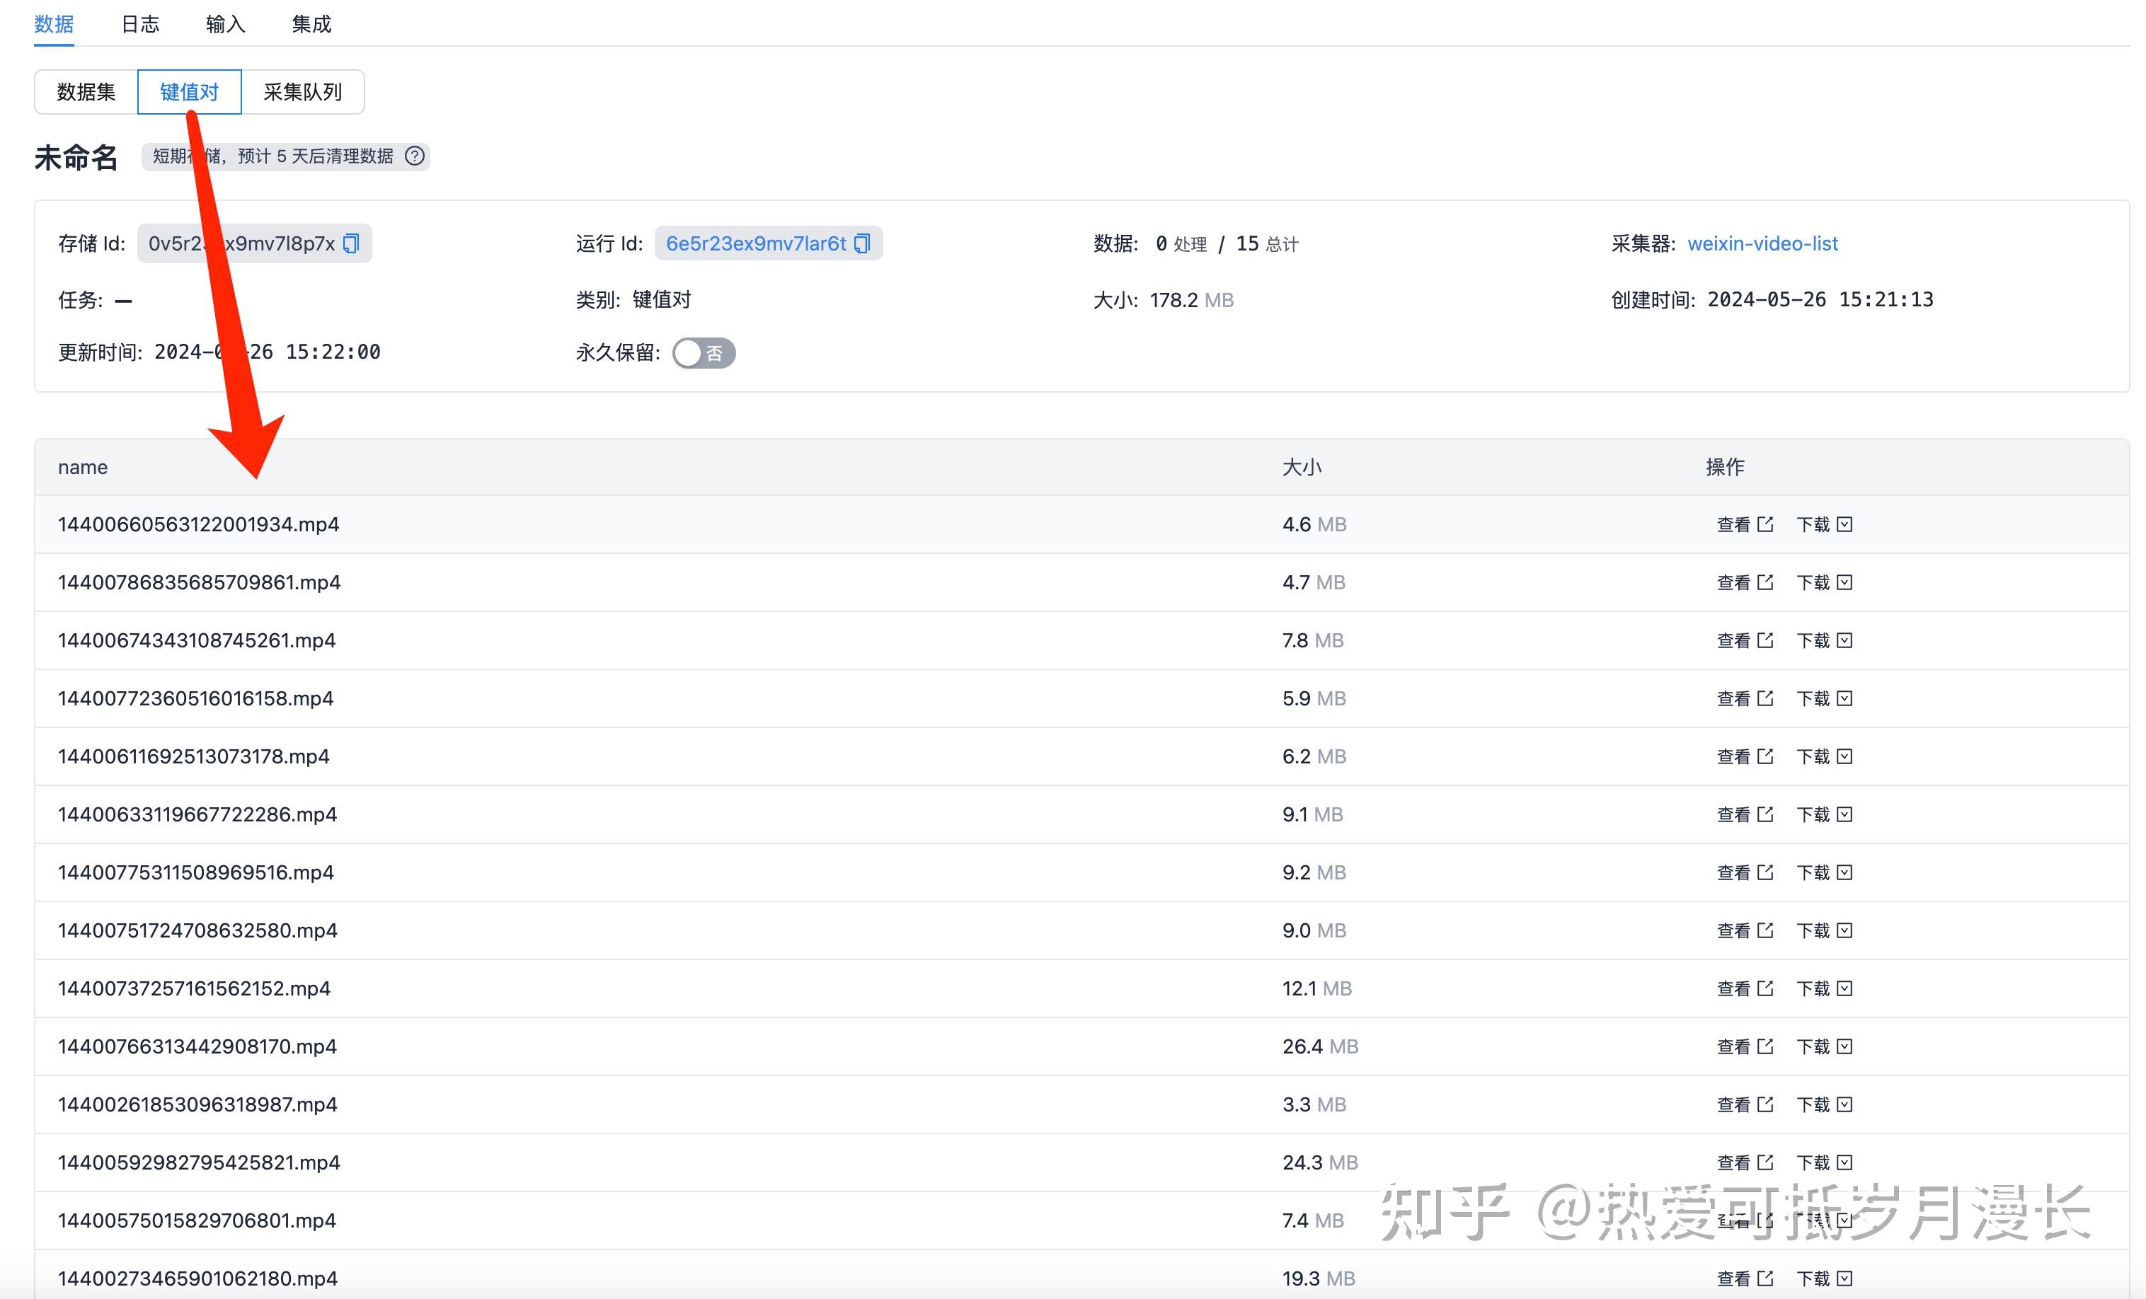Download file 14400660563122001934.mp4

1824,524
